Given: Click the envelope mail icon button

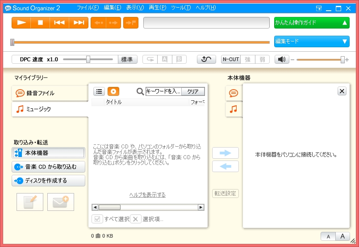Looking at the screenshot, I should pyautogui.click(x=61, y=202).
